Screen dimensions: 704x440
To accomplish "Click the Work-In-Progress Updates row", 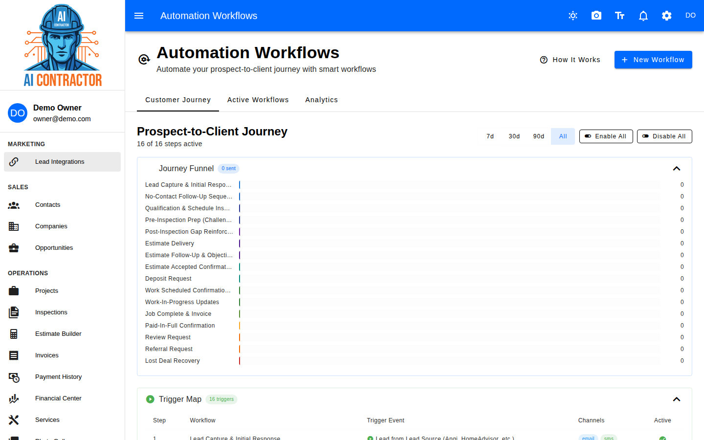I will [415, 302].
